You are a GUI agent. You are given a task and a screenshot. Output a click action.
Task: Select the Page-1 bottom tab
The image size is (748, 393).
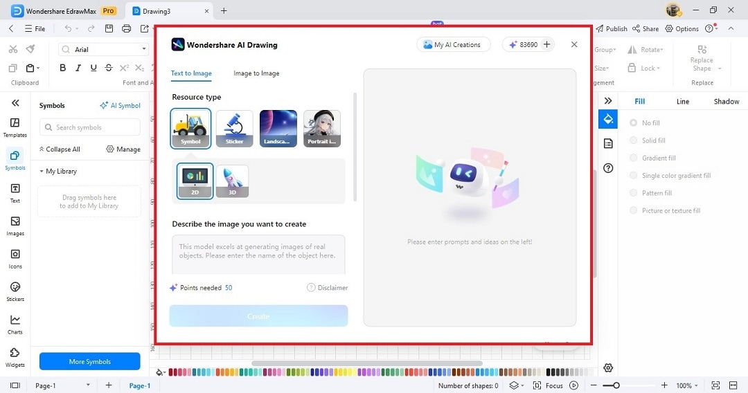pyautogui.click(x=140, y=386)
